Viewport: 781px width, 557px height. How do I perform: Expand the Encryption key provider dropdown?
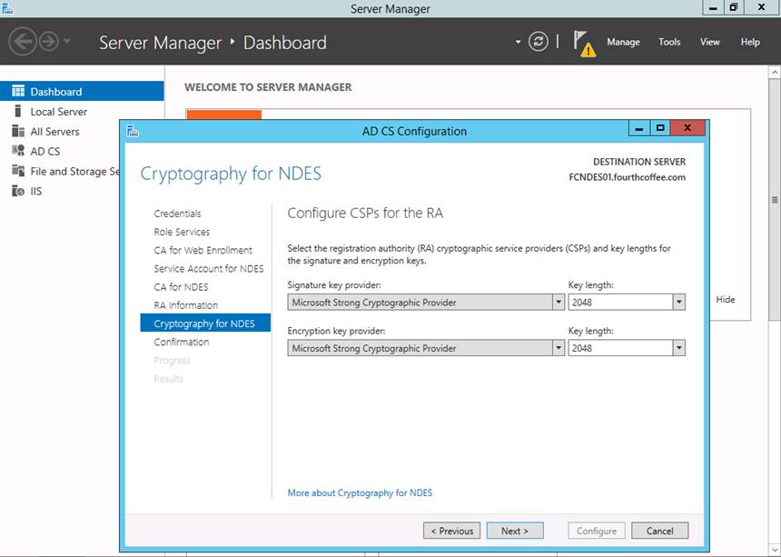[558, 348]
